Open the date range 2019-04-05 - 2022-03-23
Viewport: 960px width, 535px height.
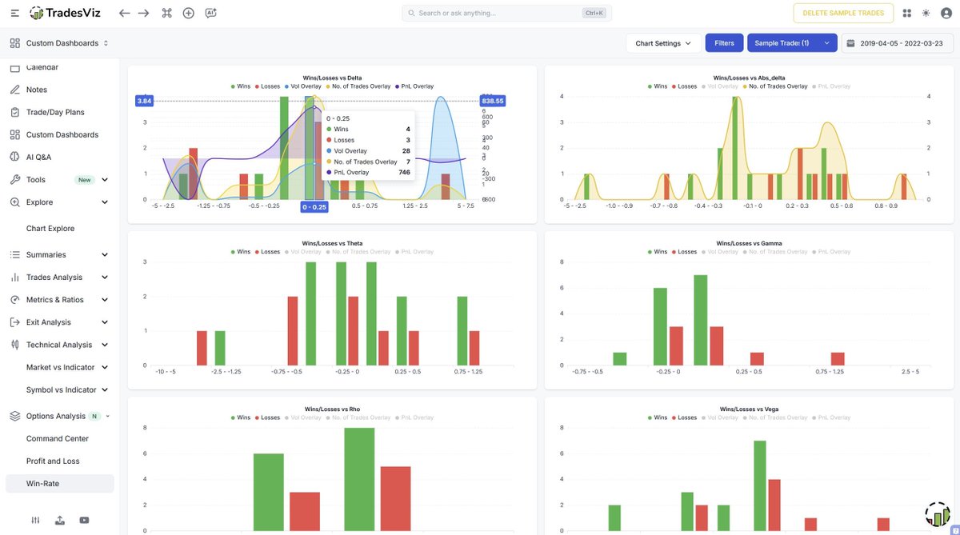897,43
